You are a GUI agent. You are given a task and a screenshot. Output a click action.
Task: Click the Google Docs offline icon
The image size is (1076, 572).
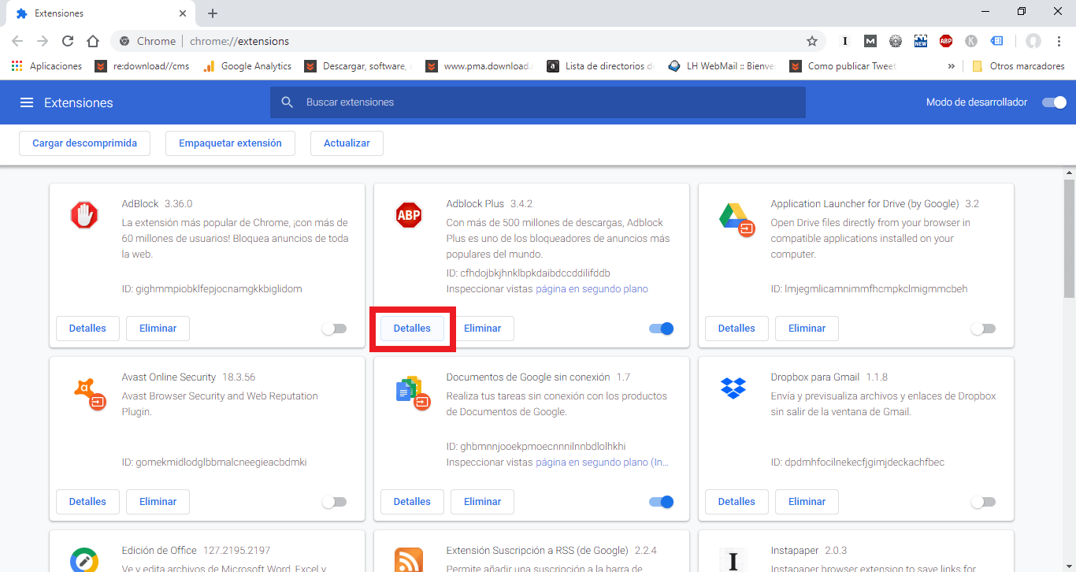click(413, 392)
